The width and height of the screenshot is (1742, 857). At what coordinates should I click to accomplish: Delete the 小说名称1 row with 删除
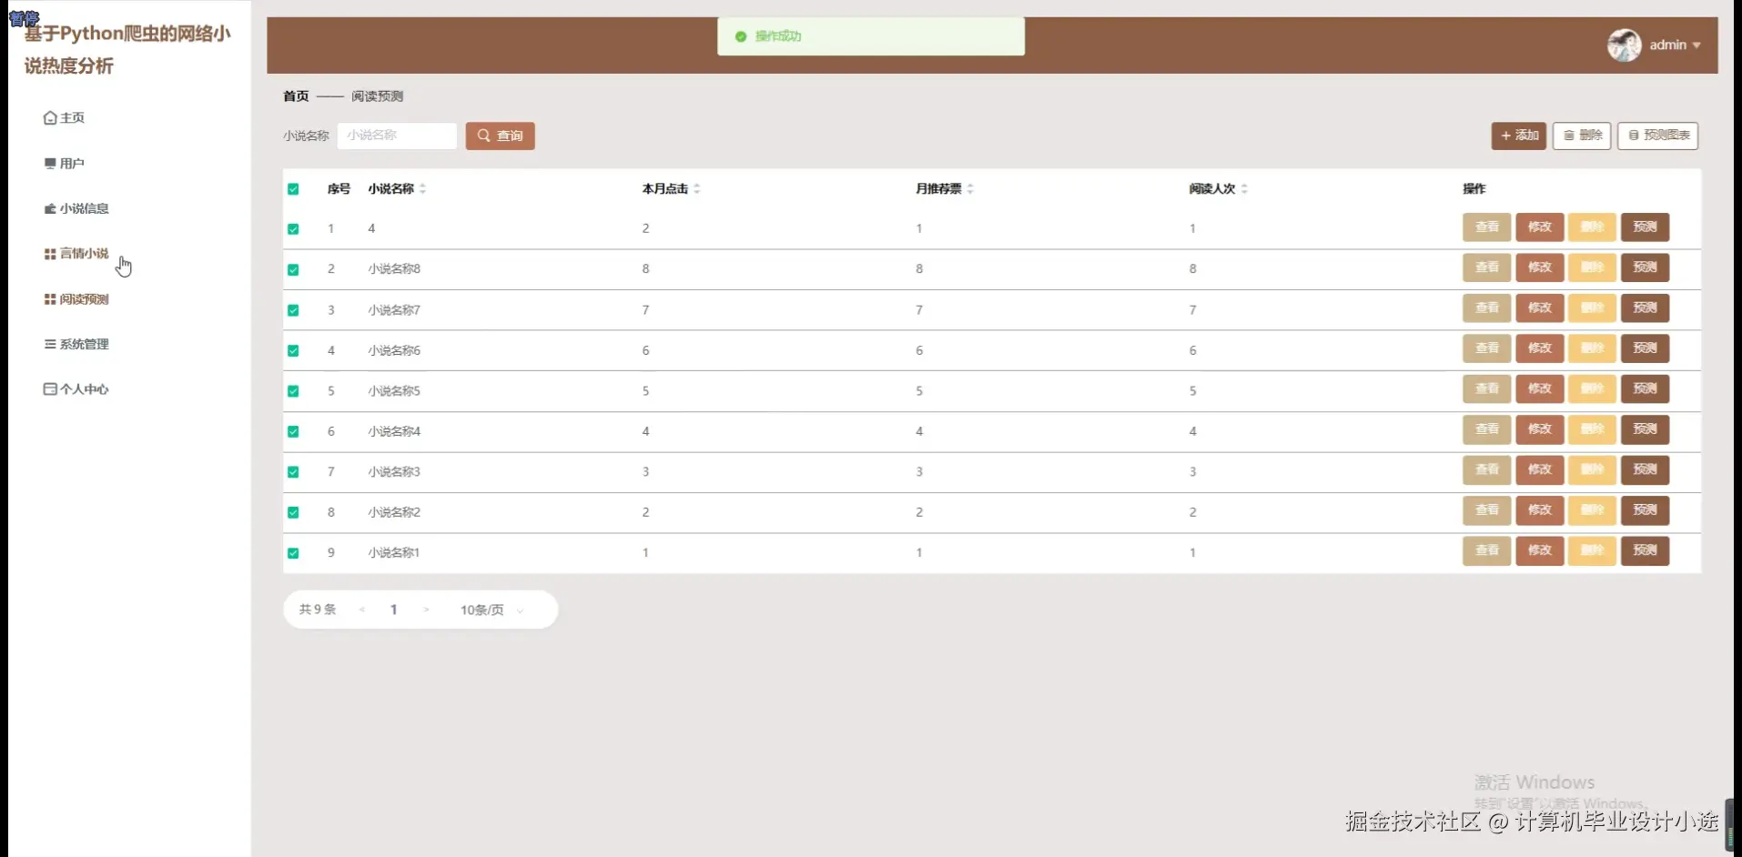point(1592,551)
